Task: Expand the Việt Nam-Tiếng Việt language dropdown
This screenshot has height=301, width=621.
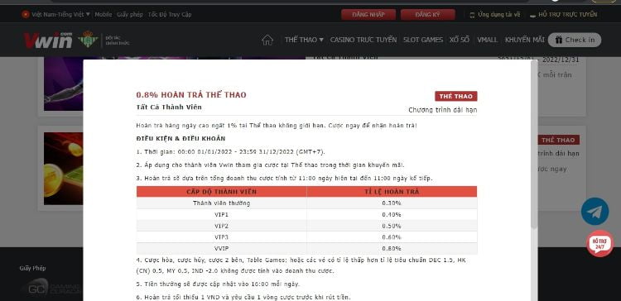Action: (x=55, y=14)
